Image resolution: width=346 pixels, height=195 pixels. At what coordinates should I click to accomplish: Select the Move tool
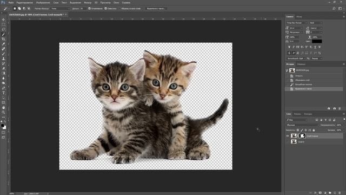(x=3, y=19)
